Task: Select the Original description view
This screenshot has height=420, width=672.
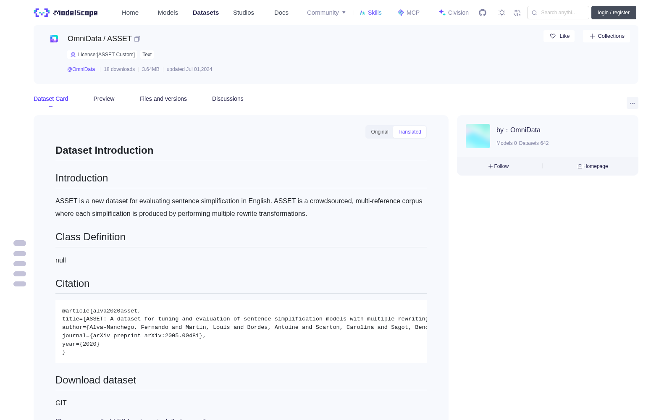Action: [x=379, y=132]
